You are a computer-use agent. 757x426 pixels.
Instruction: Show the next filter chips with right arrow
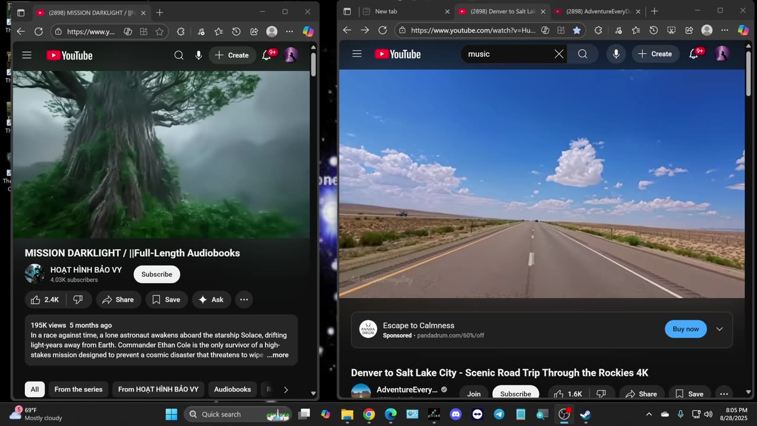tap(286, 389)
